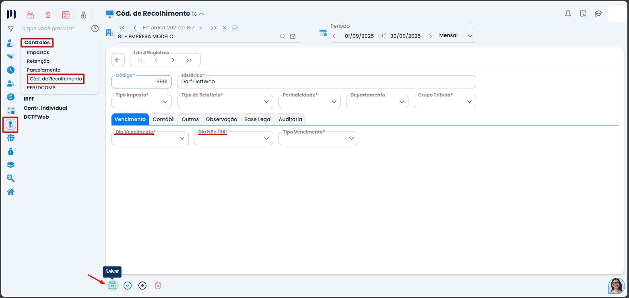Tick the checkbox above the Mensal dropdown

(x=470, y=25)
